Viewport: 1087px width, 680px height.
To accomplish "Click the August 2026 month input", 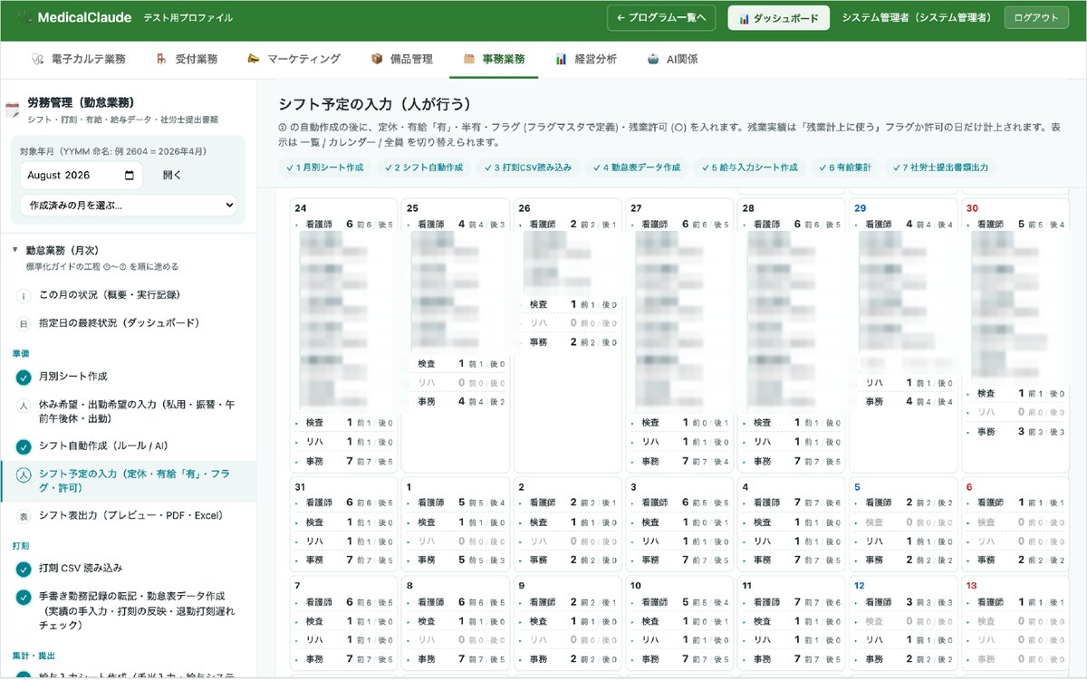I will (x=82, y=176).
